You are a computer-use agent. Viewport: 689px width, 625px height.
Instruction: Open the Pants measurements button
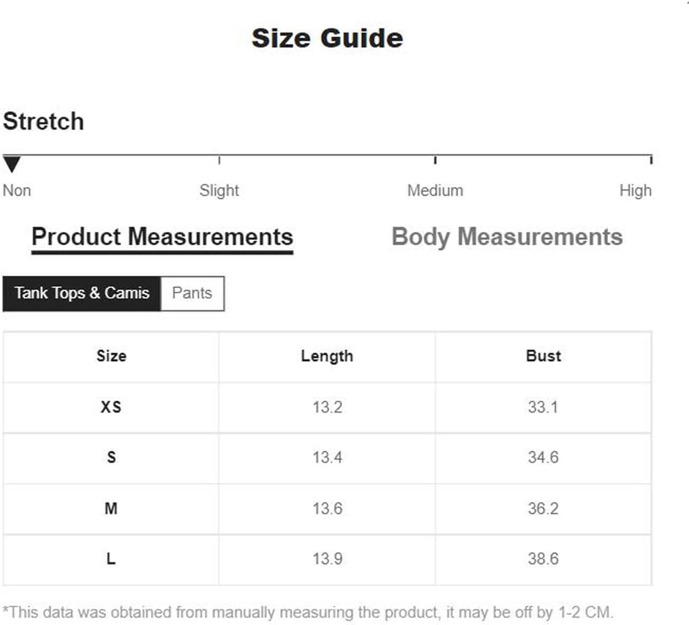pyautogui.click(x=192, y=293)
